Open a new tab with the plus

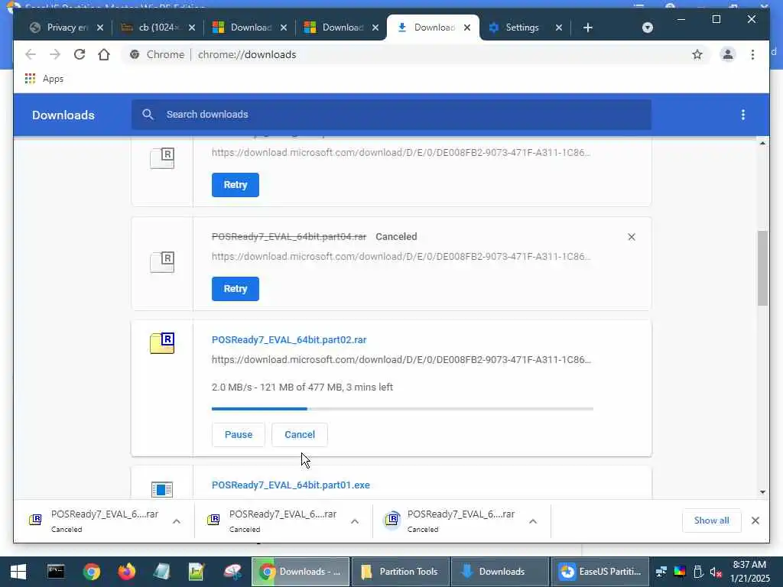588,28
